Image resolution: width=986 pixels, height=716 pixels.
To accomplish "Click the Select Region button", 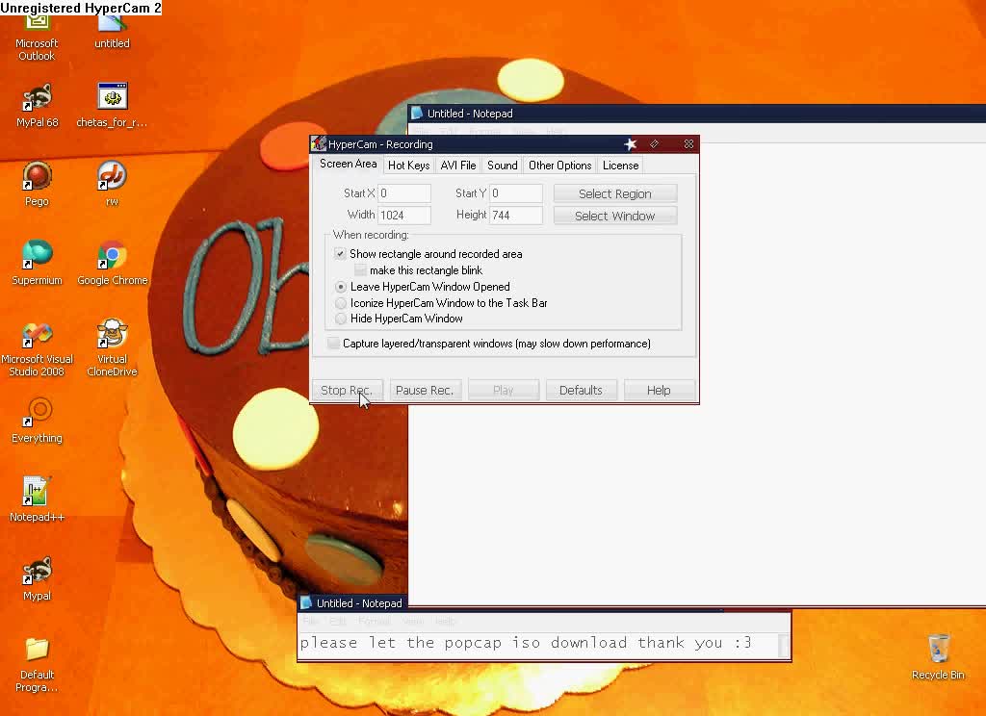I will click(x=615, y=193).
